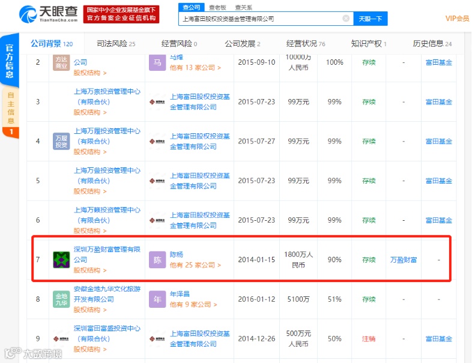
Task: Clear the search box with the X icon
Action: [x=346, y=19]
